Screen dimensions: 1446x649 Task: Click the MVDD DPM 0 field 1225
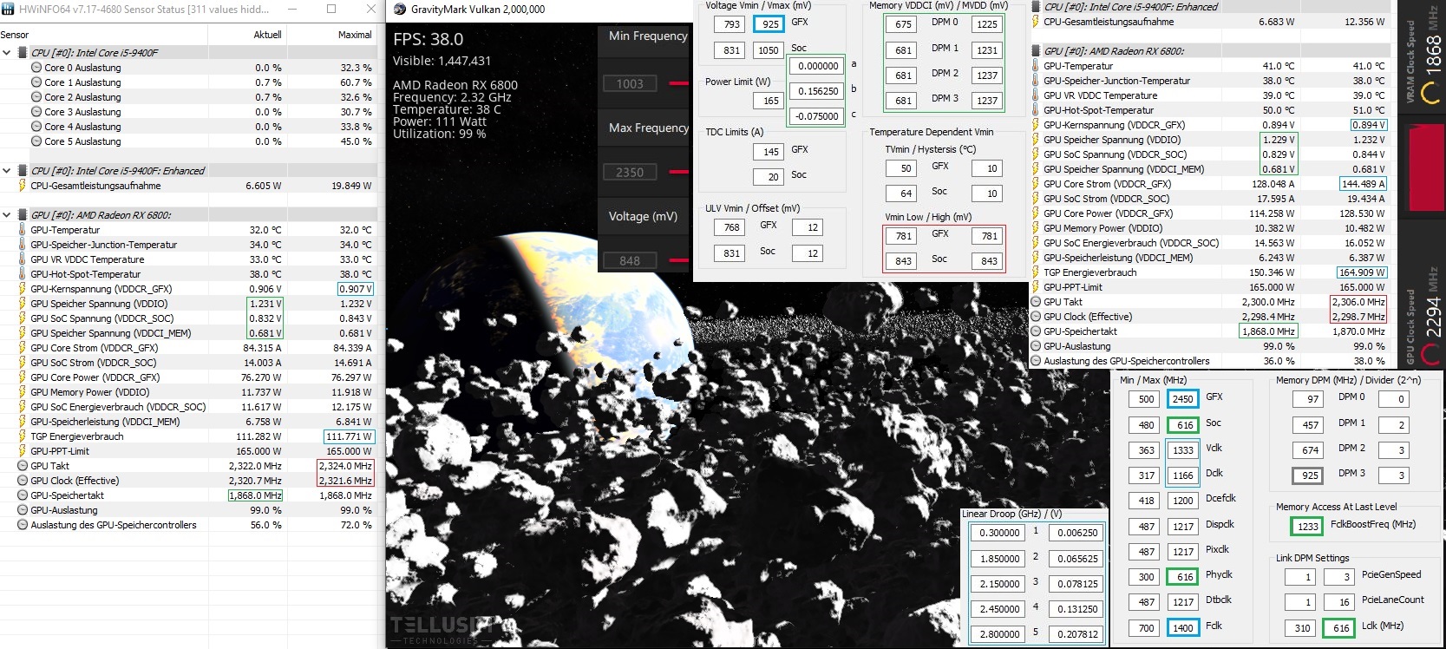[x=986, y=24]
